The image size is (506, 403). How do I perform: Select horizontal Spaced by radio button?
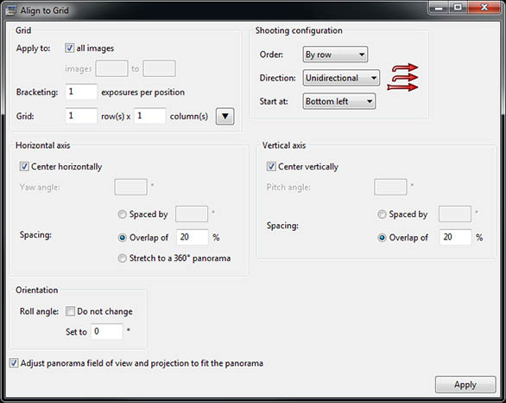(122, 214)
